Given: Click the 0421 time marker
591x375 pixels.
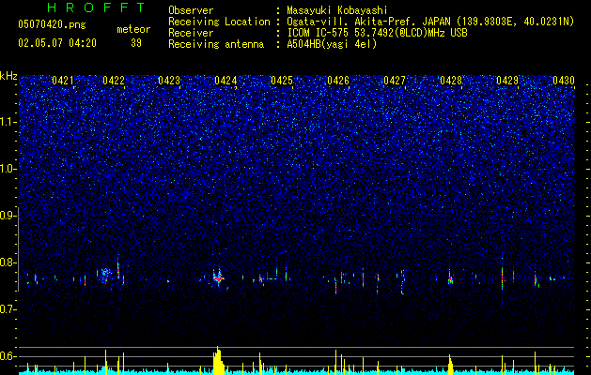Looking at the screenshot, I should (63, 81).
